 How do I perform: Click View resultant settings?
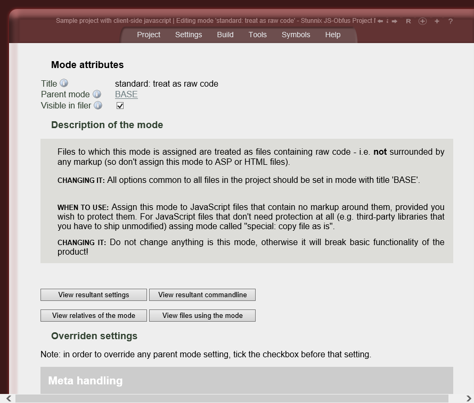click(x=94, y=295)
